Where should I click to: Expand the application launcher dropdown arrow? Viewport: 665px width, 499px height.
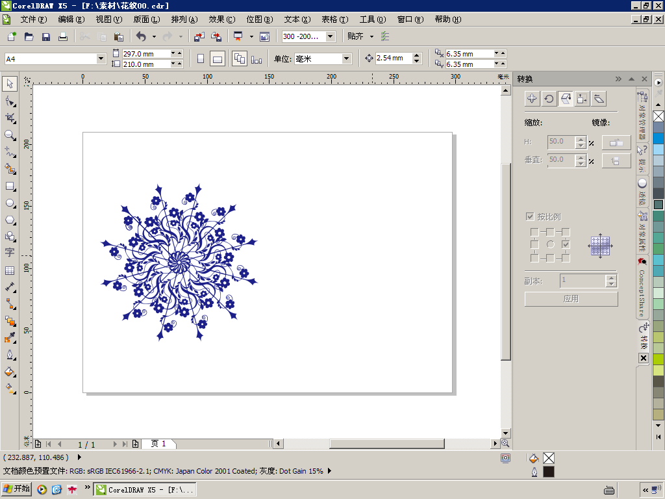[251, 36]
